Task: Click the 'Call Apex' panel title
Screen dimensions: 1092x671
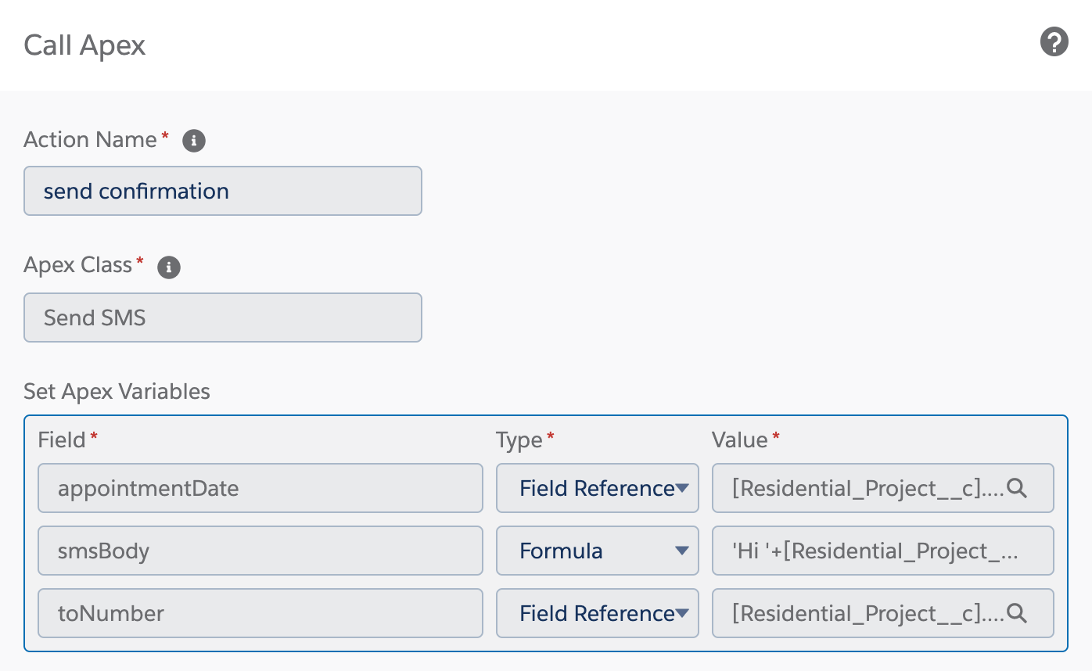Action: pyautogui.click(x=84, y=45)
